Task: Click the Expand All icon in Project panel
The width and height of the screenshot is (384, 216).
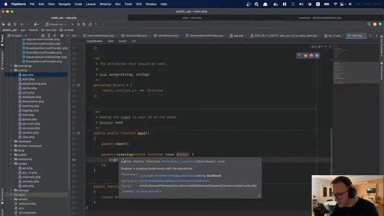Action: [49, 36]
